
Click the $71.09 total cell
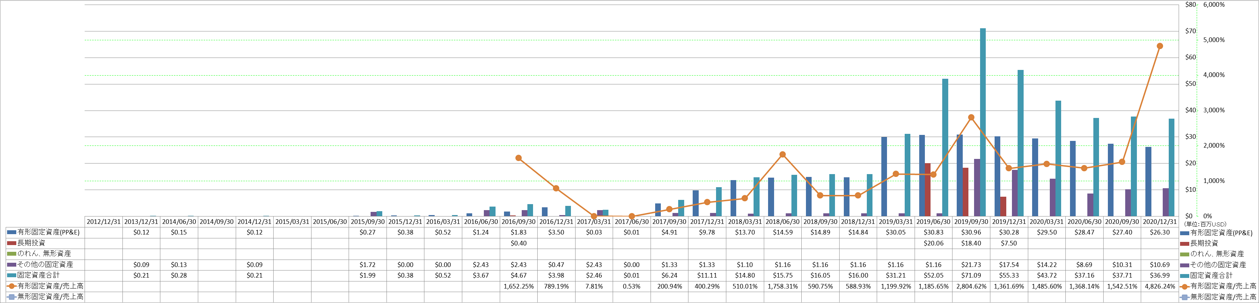pyautogui.click(x=971, y=275)
